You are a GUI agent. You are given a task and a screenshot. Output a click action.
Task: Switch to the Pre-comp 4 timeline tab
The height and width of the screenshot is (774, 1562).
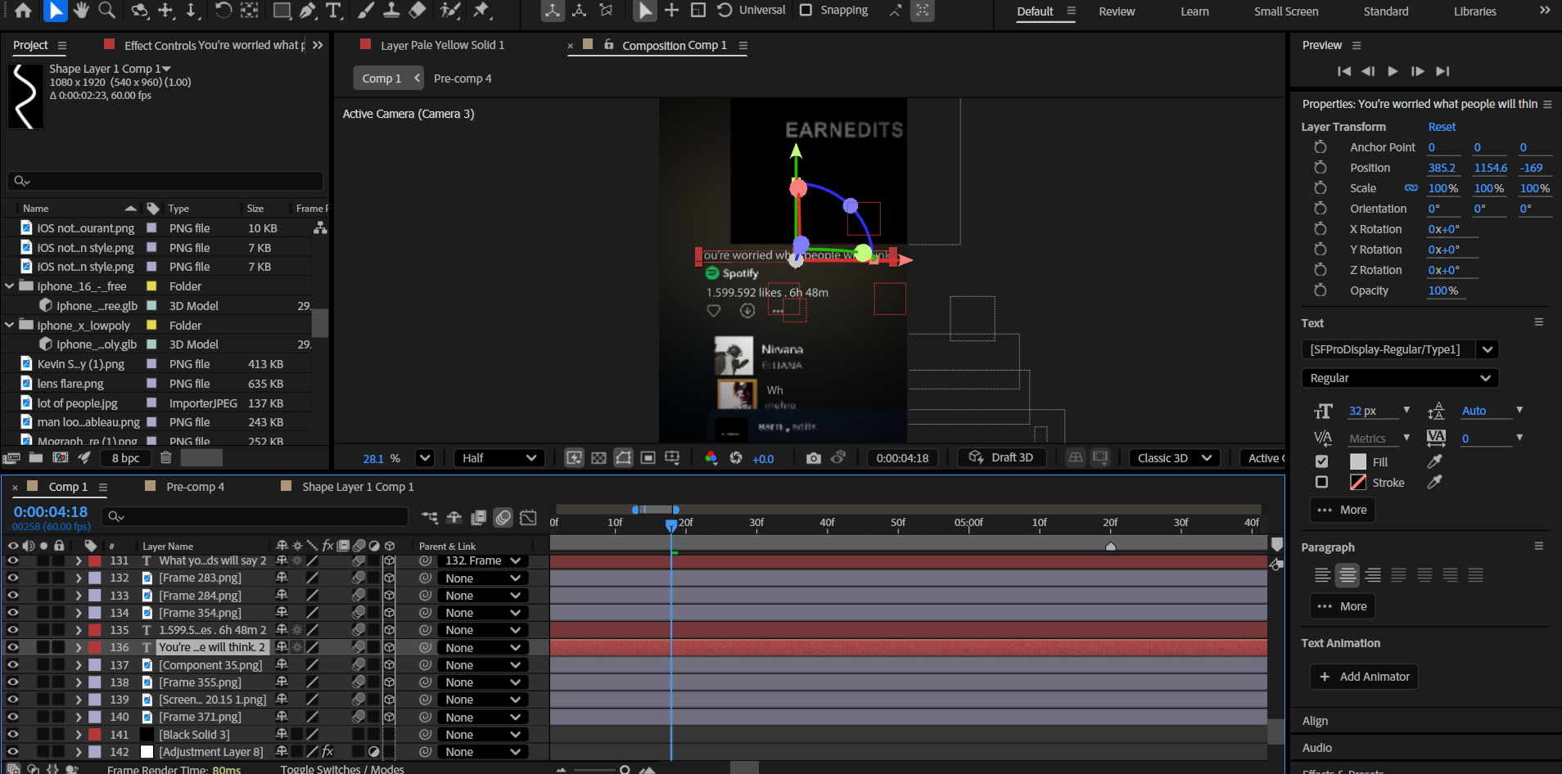coord(195,487)
